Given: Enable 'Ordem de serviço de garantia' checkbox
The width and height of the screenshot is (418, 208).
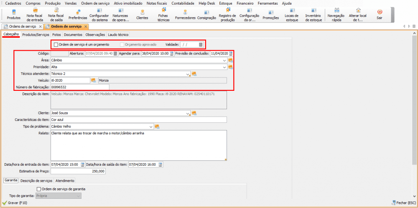Looking at the screenshot, I should click(39, 189).
